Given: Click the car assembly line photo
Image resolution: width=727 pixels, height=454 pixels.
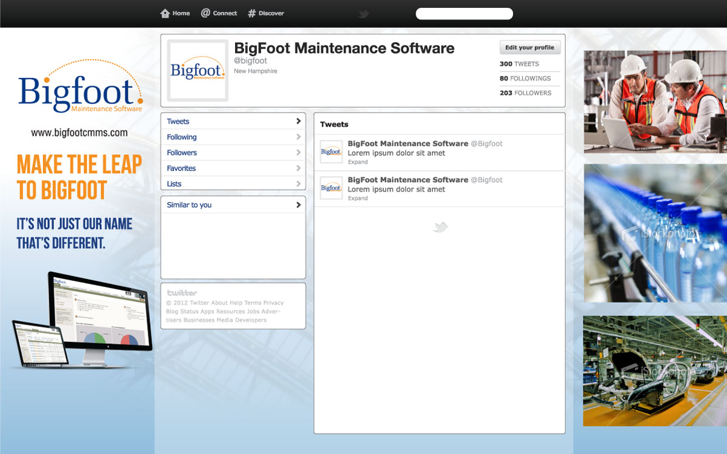Looking at the screenshot, I should pos(655,370).
